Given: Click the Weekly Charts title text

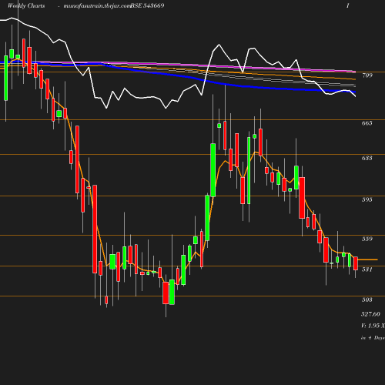Looking at the screenshot, I should (x=26, y=5).
